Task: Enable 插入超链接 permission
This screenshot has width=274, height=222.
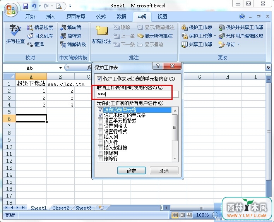Action: click(100, 148)
